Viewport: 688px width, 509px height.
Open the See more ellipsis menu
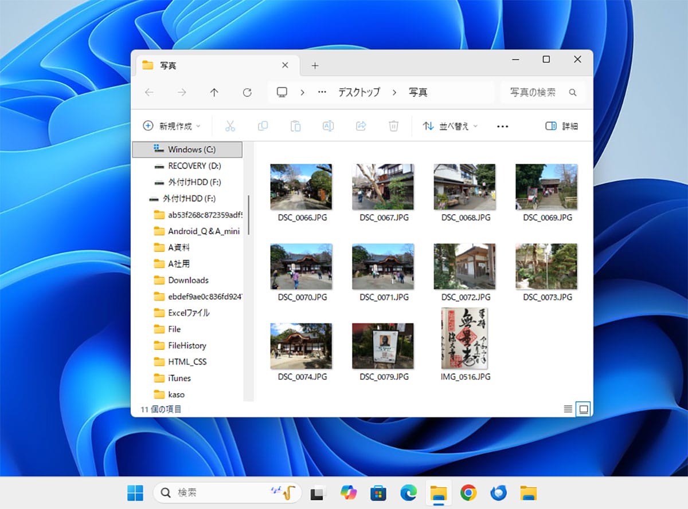(502, 126)
